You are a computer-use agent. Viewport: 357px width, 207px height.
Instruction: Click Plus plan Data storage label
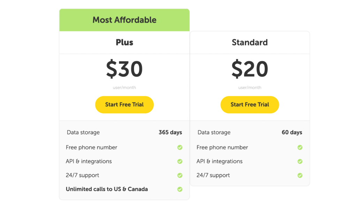(83, 133)
